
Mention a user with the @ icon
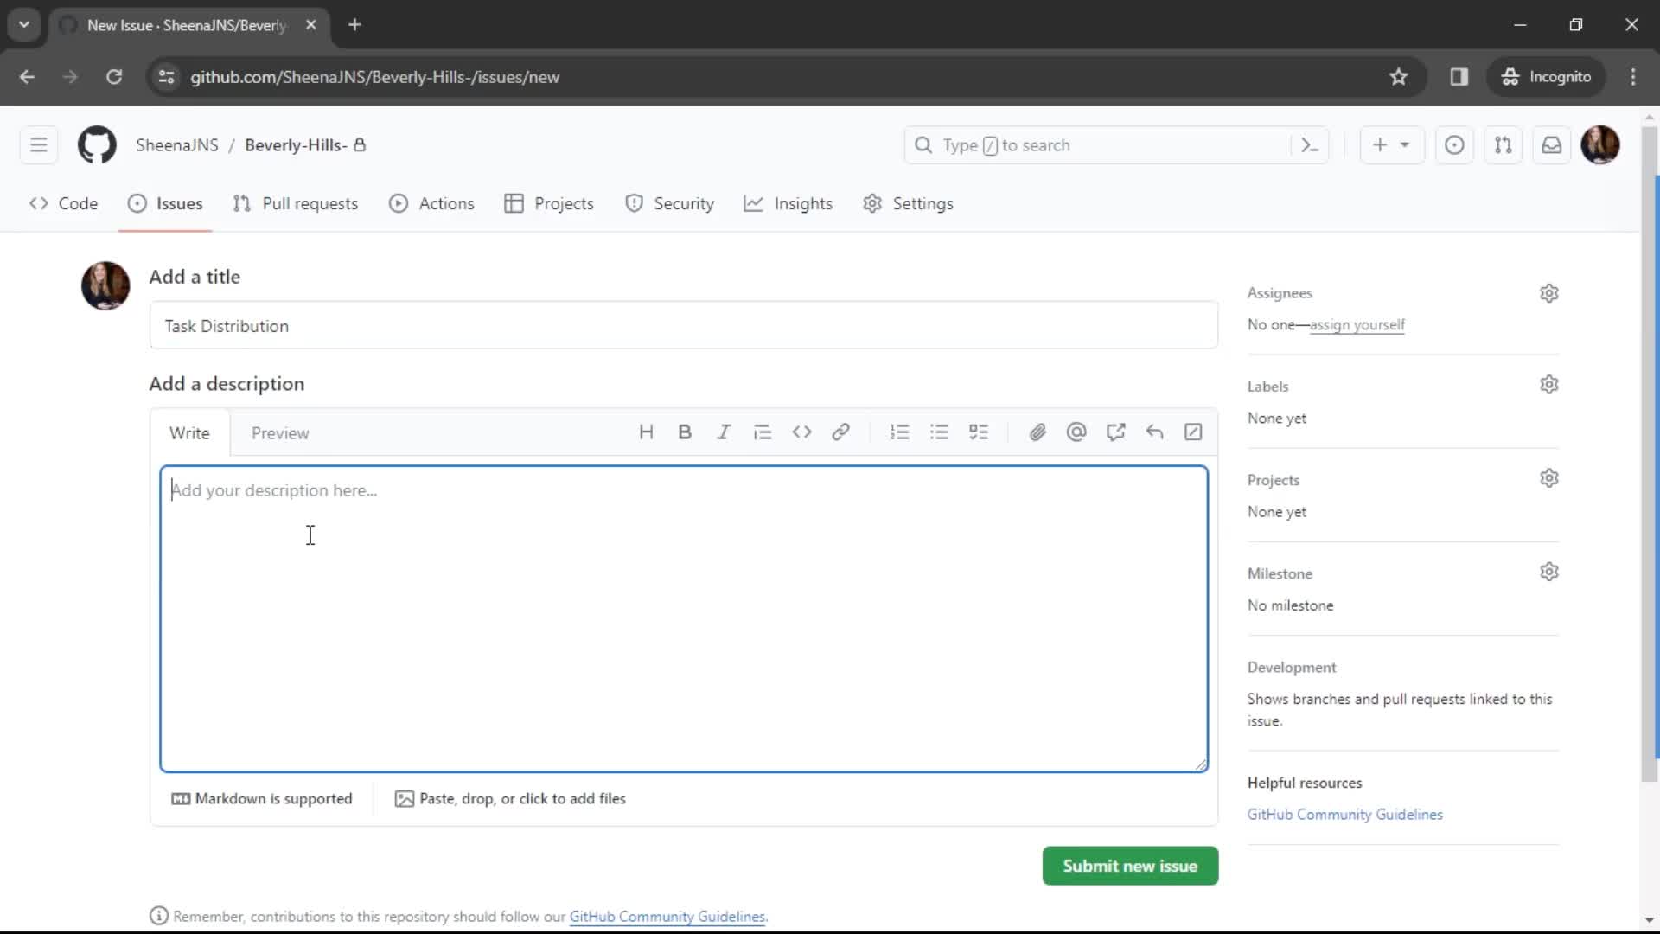(1076, 432)
